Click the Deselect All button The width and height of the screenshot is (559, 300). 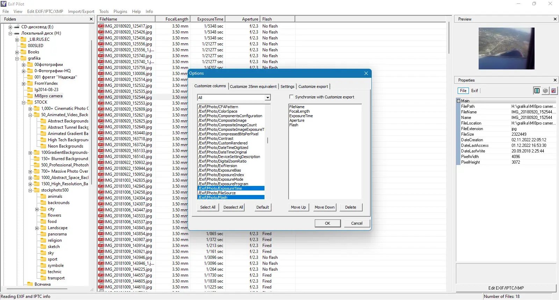tap(233, 207)
